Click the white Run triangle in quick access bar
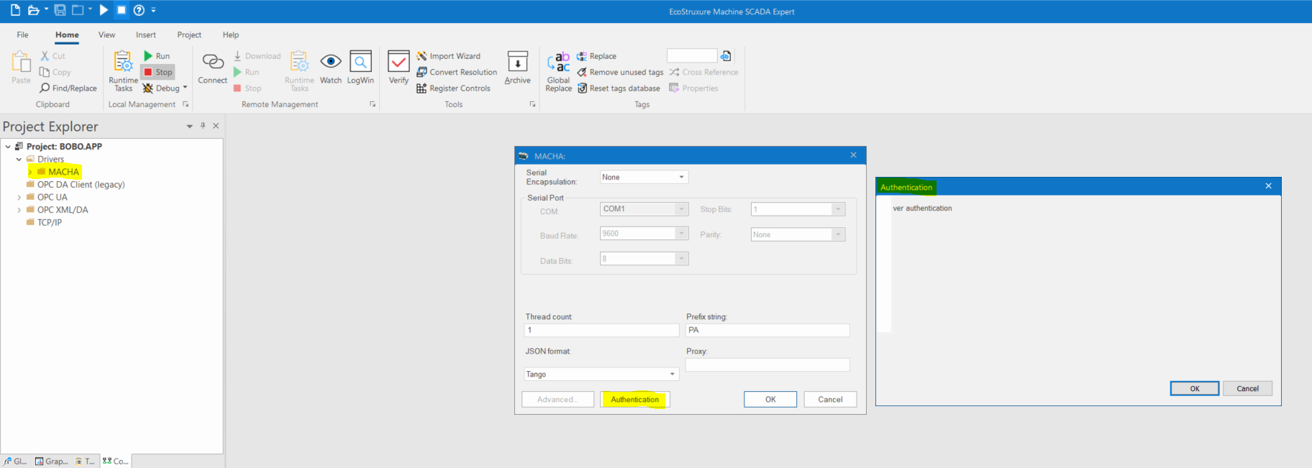 click(104, 10)
